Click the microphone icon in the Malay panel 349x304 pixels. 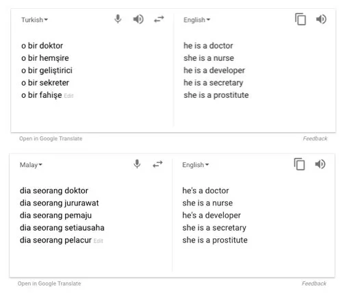[137, 164]
